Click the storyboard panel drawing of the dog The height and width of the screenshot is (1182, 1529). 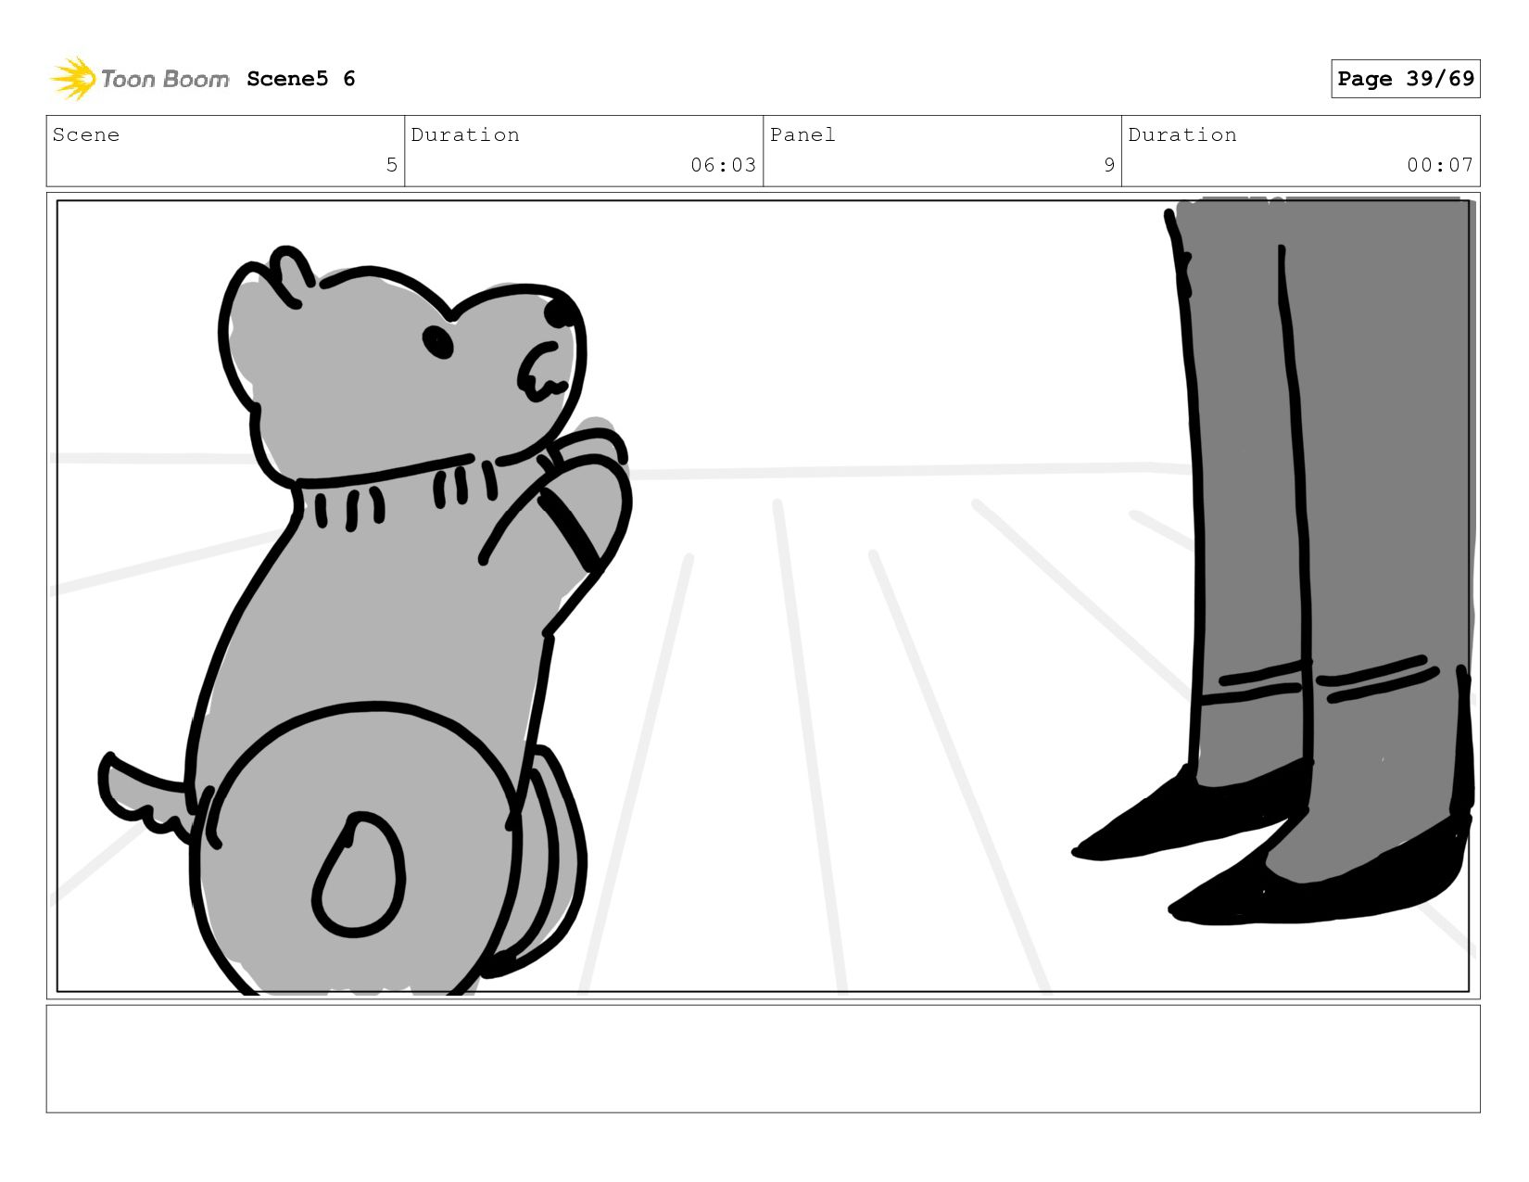coord(763,596)
